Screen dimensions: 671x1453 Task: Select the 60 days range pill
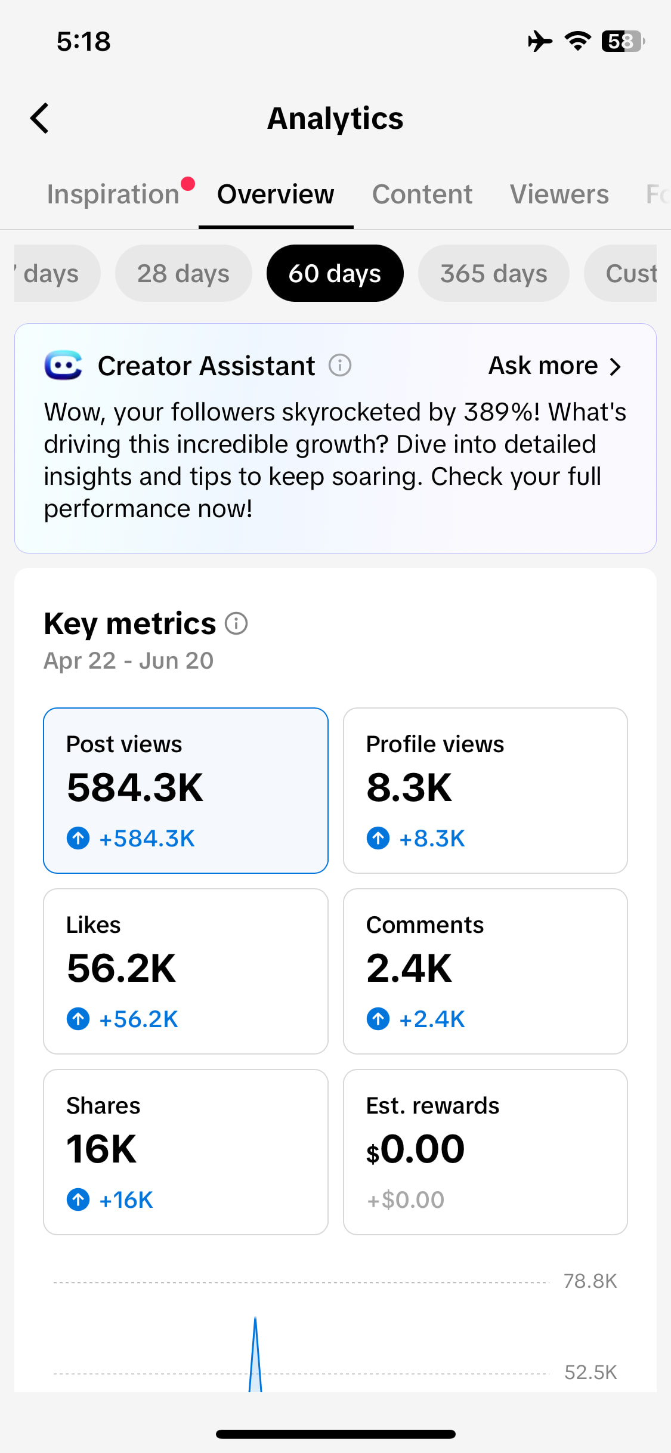[335, 273]
